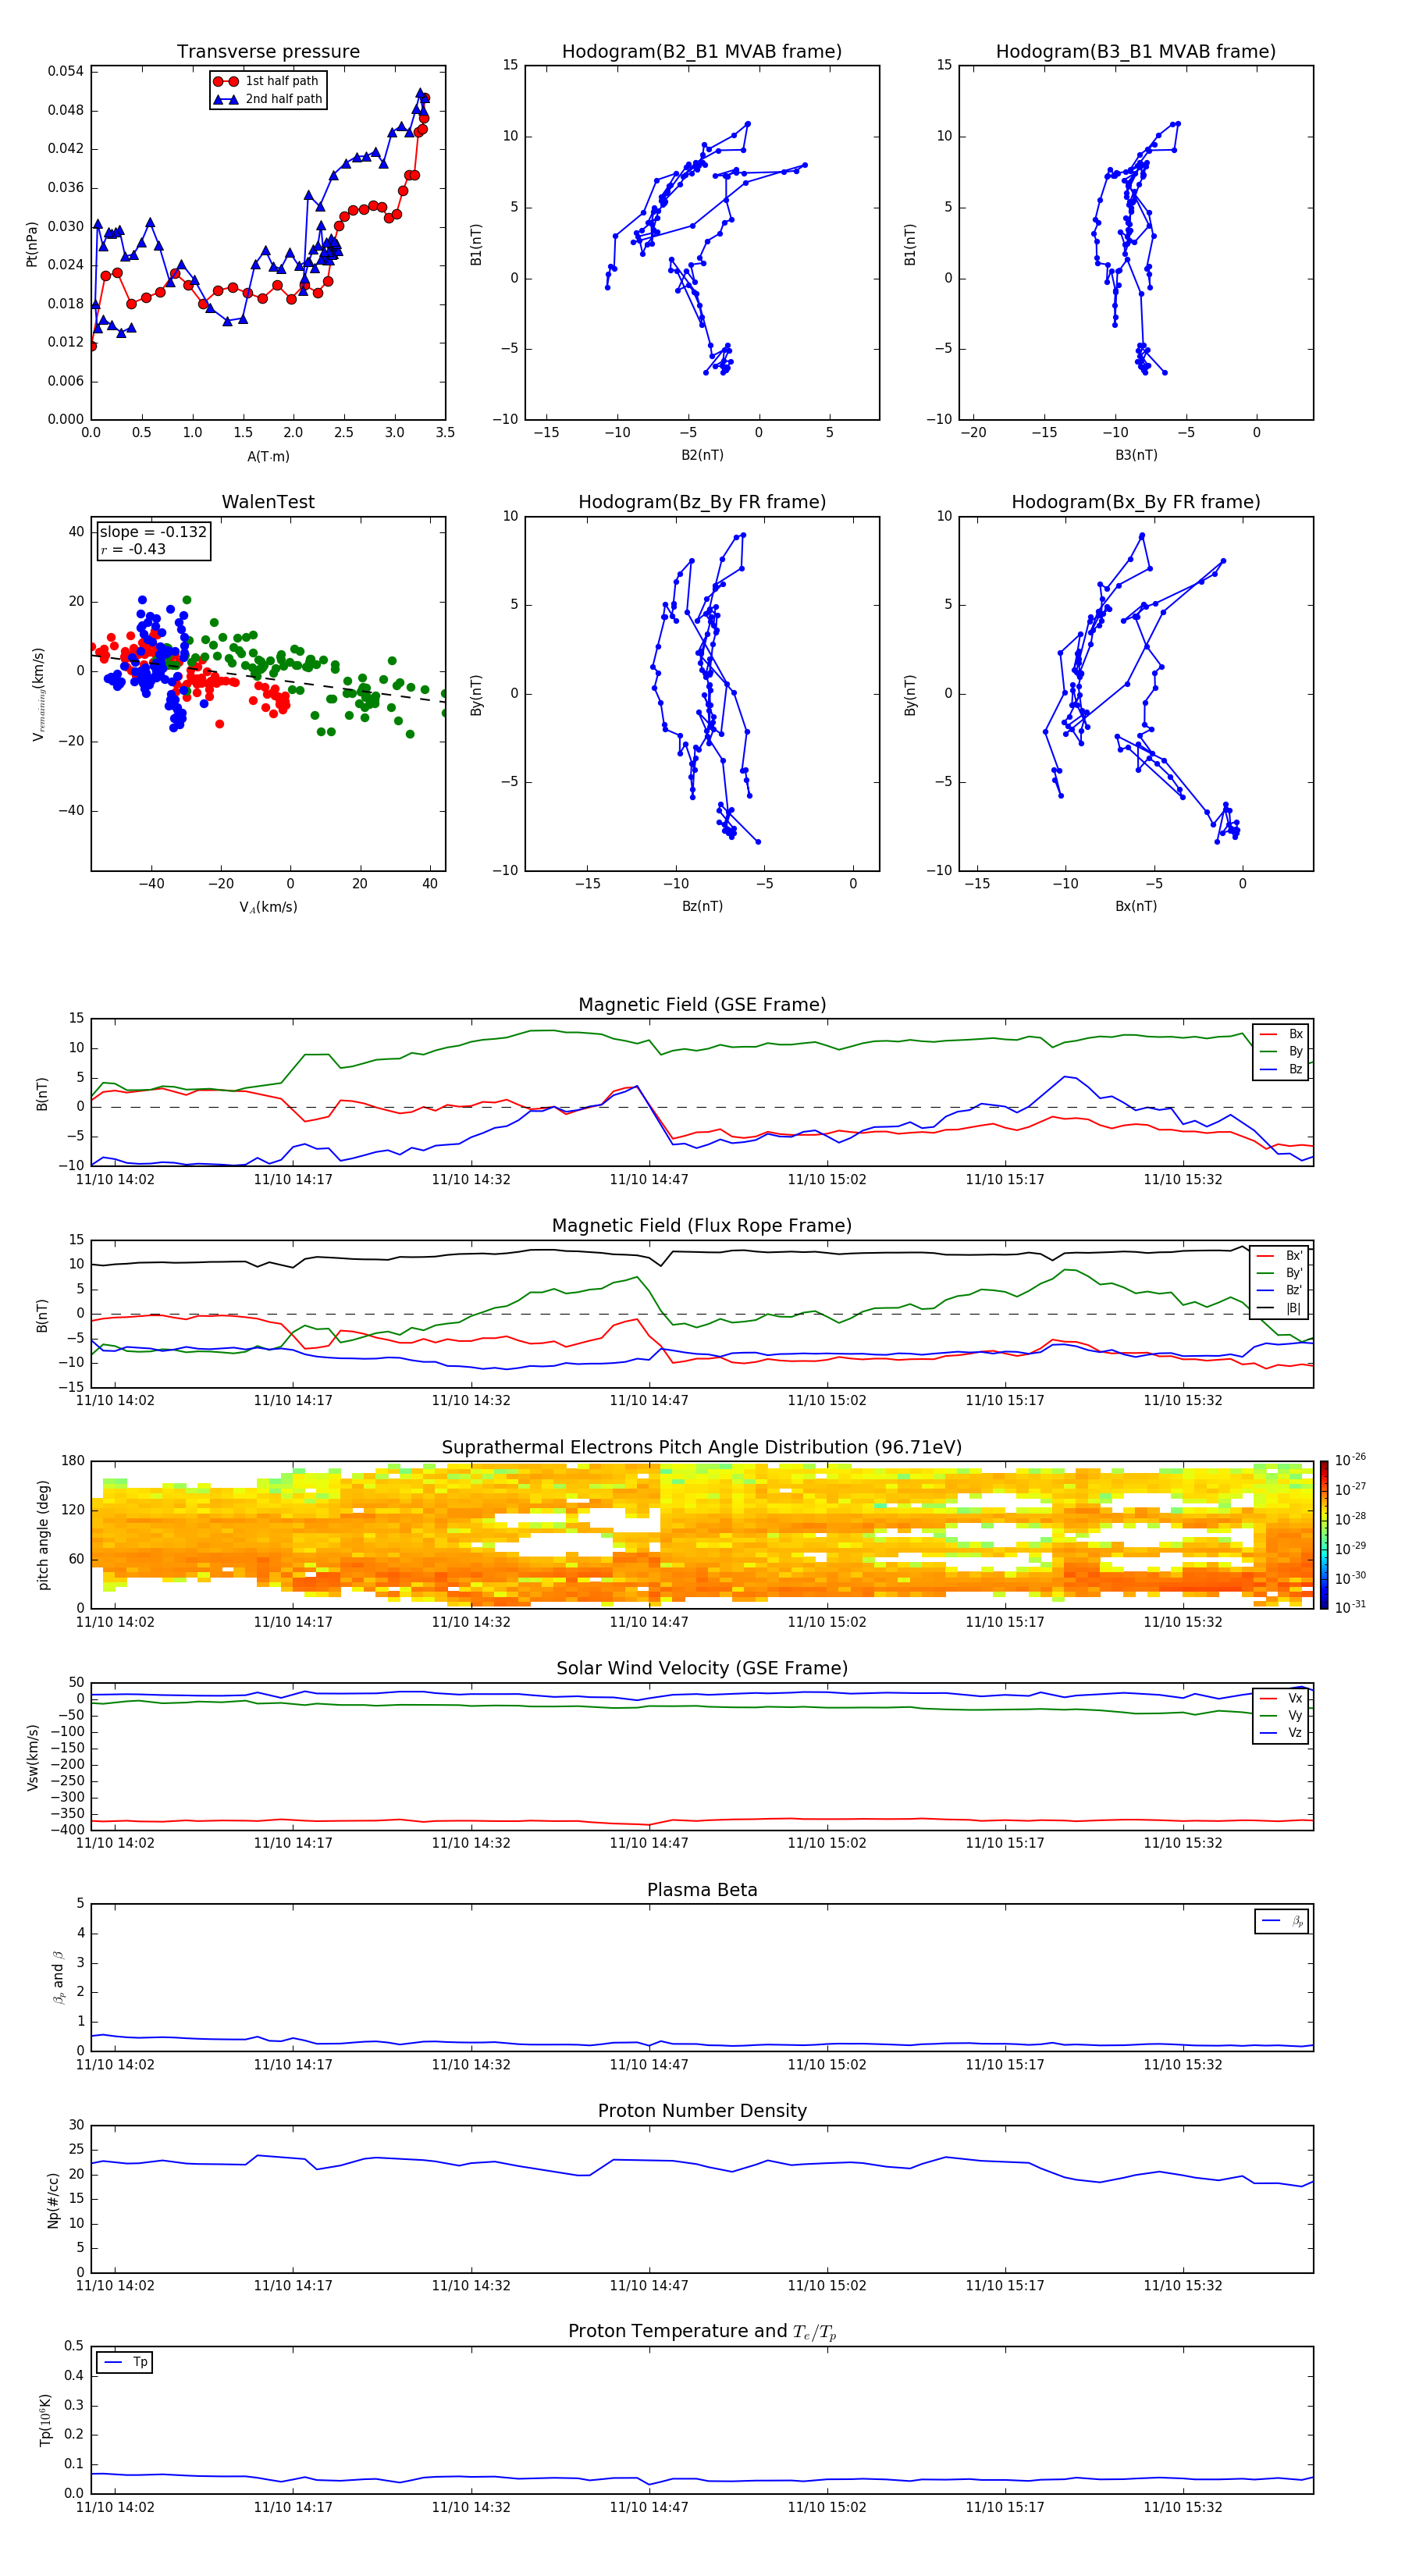Select Vx in the solar wind legend

(1281, 1699)
